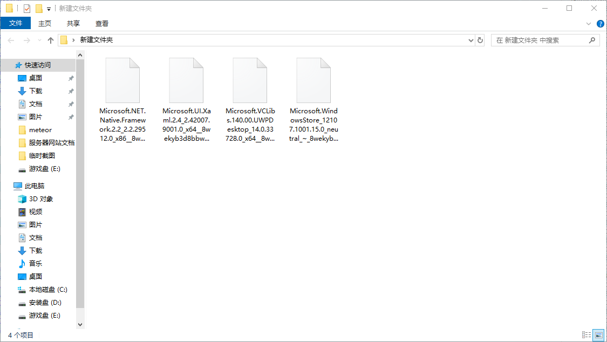
Task: Unpin 下载 with its pin icon
Action: [x=71, y=91]
